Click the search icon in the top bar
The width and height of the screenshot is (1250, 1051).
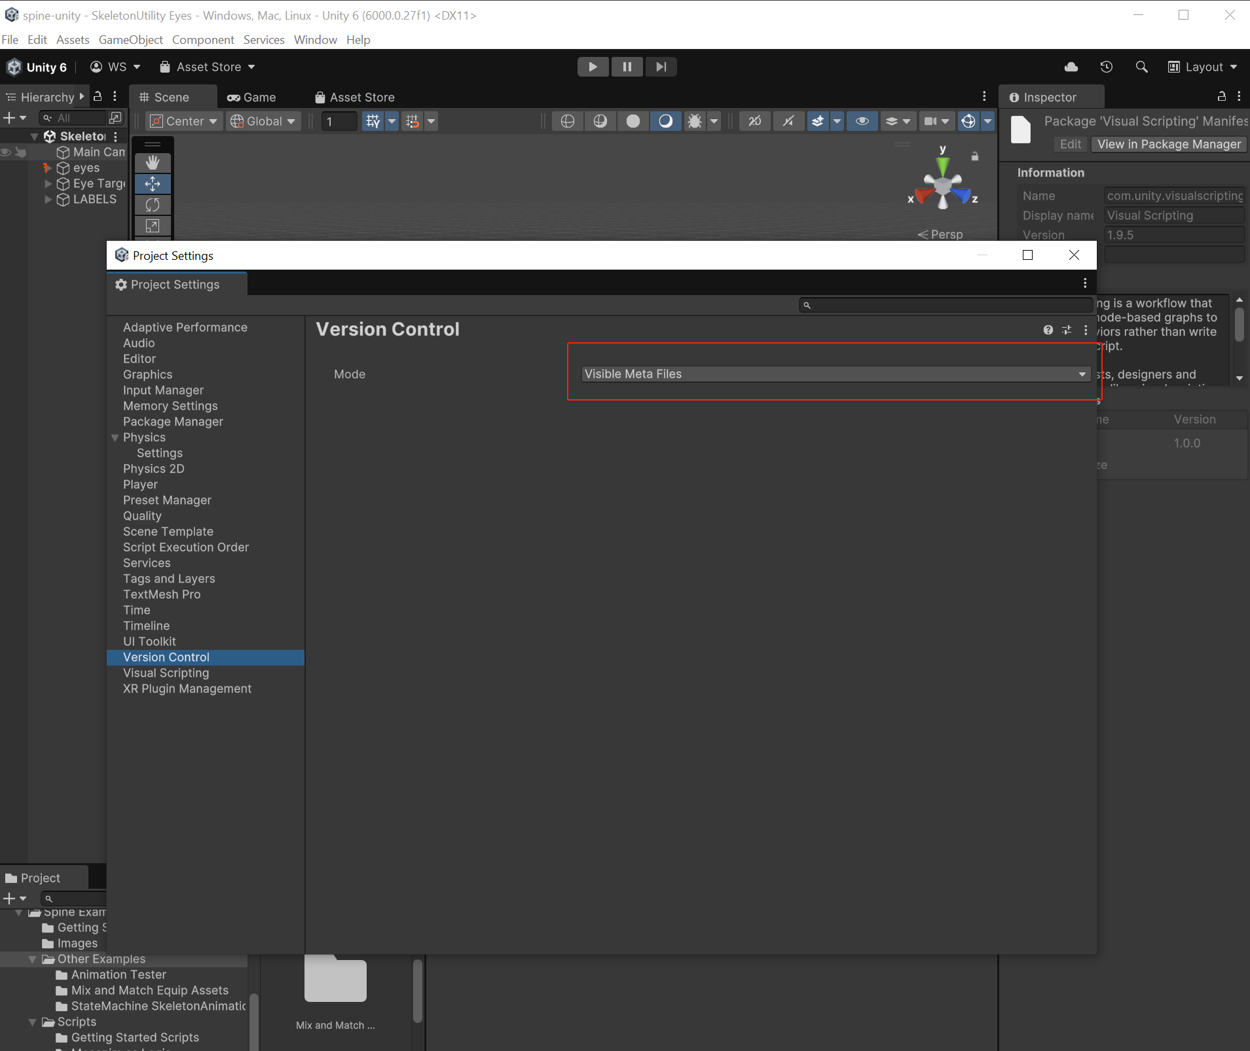click(x=1142, y=67)
